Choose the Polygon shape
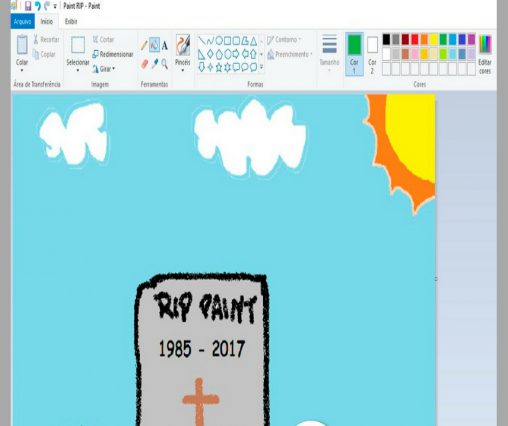Image resolution: width=508 pixels, height=426 pixels. pyautogui.click(x=245, y=41)
